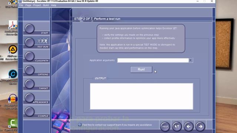The width and height of the screenshot is (237, 133).
Task: Close the Excelsior JET window
Action: [x=212, y=1]
